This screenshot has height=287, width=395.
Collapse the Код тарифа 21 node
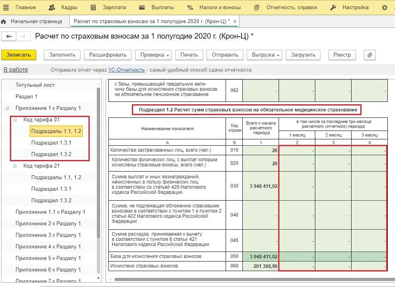point(15,166)
